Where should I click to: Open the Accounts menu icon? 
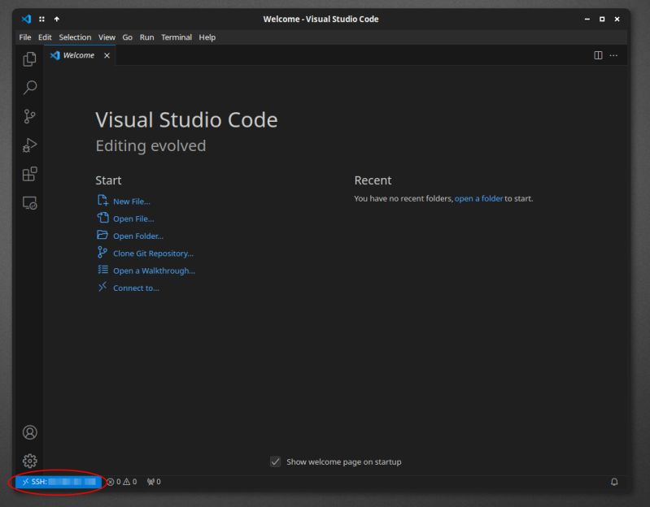(x=30, y=432)
